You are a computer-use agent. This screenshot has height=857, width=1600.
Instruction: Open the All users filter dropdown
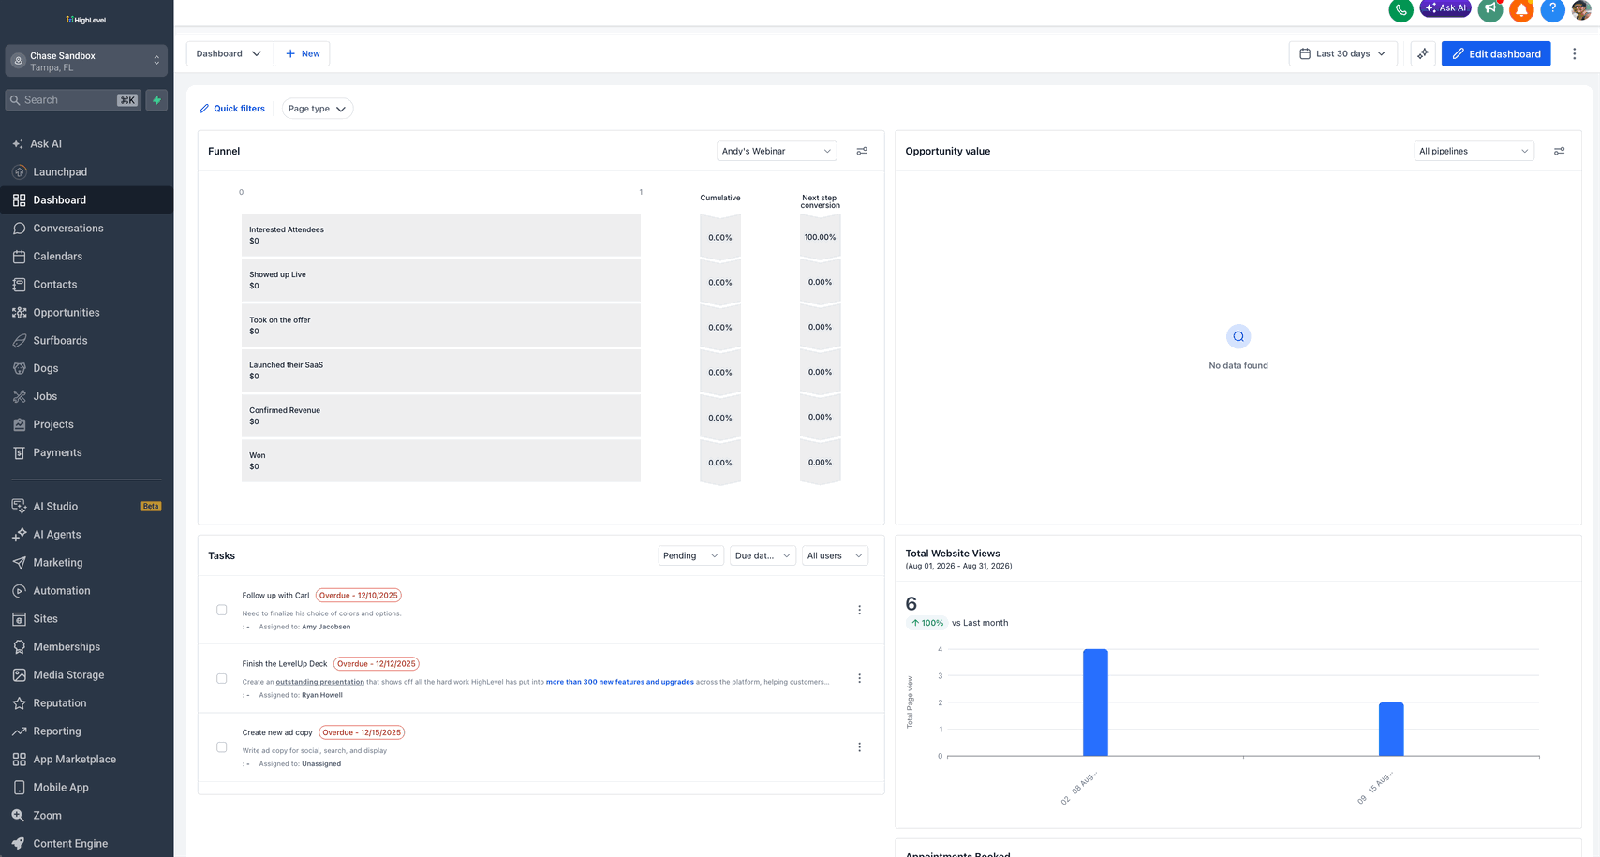click(x=835, y=555)
